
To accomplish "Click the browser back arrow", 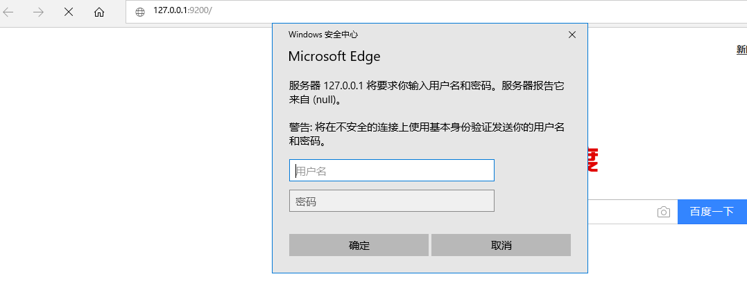I will click(x=8, y=12).
